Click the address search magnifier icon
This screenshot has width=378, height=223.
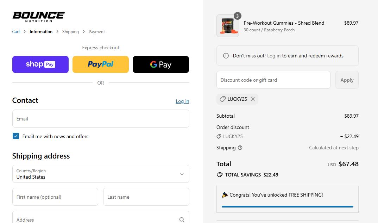point(182,219)
